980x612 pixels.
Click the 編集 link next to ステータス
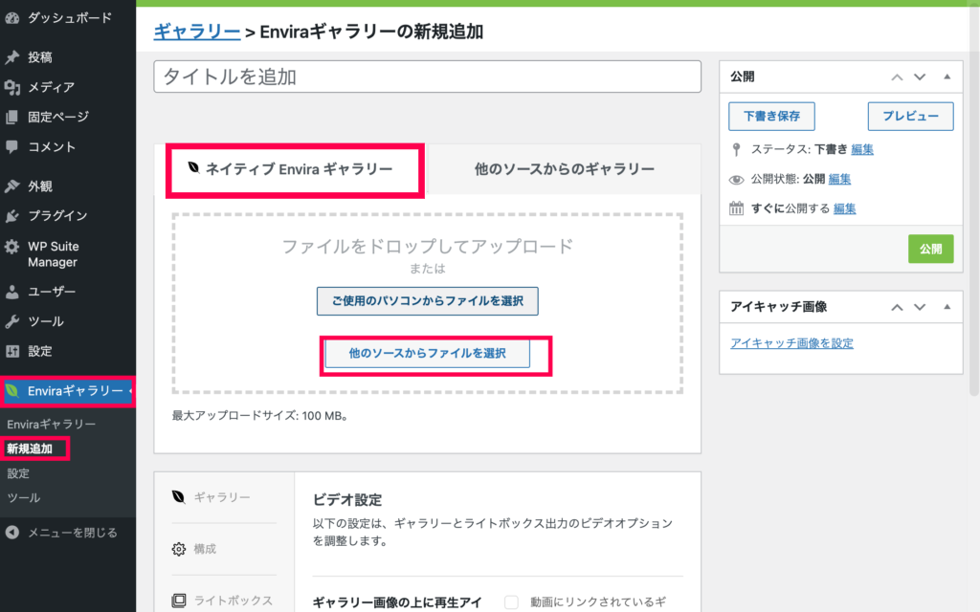862,149
